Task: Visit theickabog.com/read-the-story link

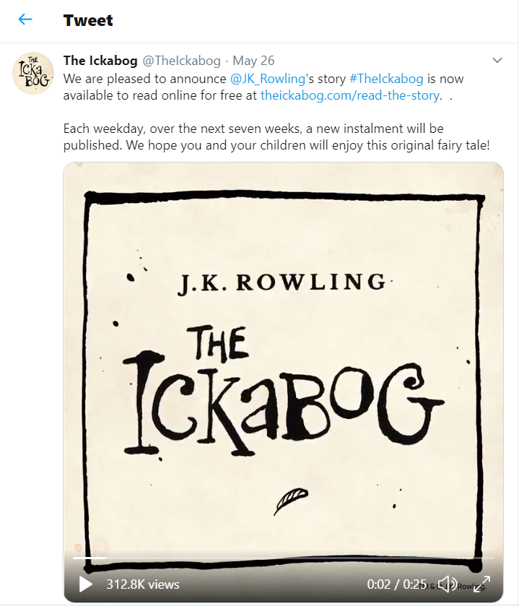Action: (x=350, y=95)
